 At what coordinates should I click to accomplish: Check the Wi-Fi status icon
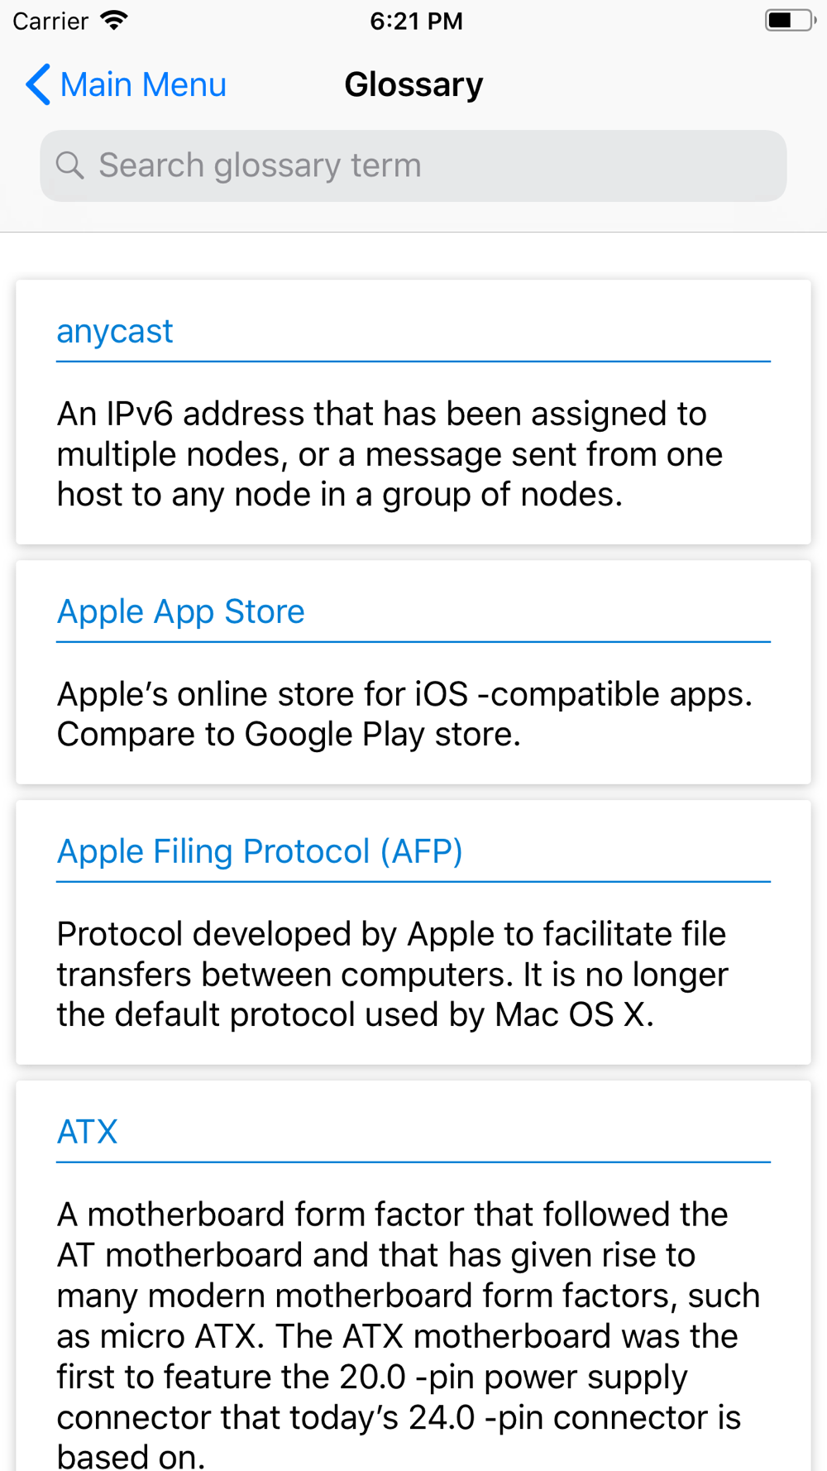click(x=114, y=21)
